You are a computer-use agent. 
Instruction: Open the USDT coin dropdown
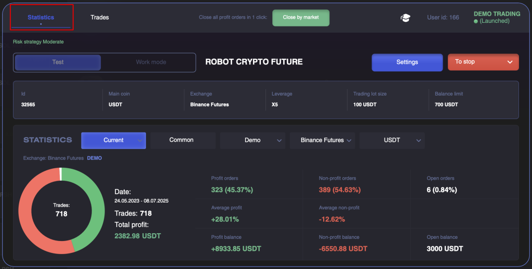[392, 140]
